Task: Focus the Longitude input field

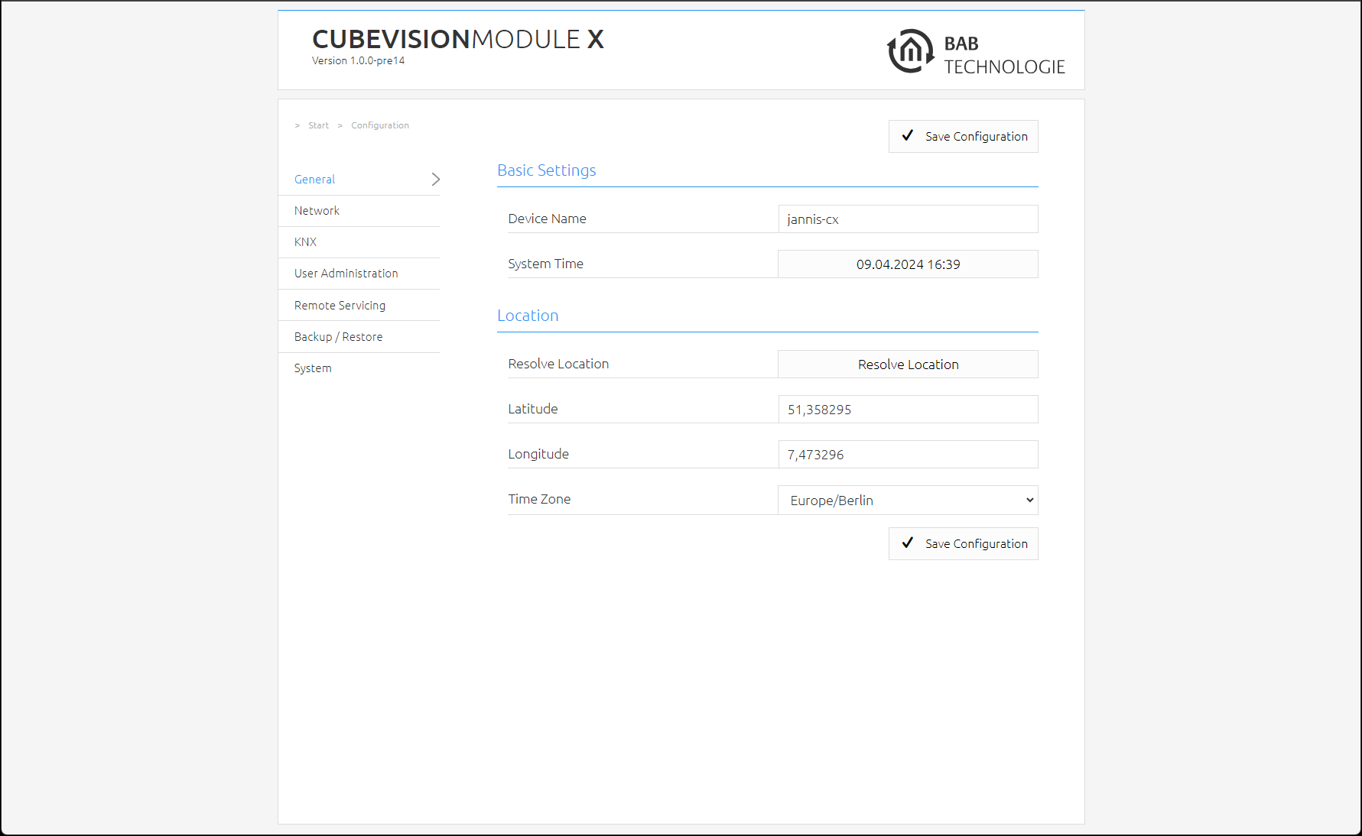Action: tap(908, 455)
